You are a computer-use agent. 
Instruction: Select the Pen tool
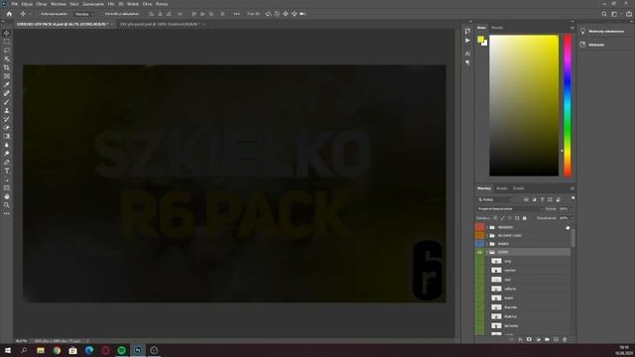(7, 163)
